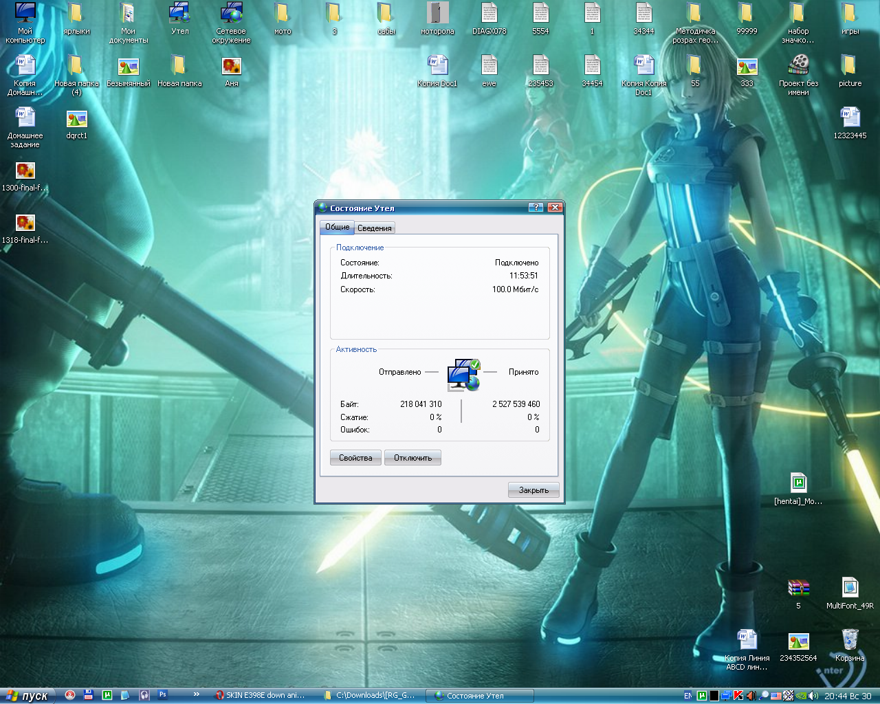Image resolution: width=880 pixels, height=704 pixels.
Task: Launch Photoshop from quick launch bar
Action: coord(163,695)
